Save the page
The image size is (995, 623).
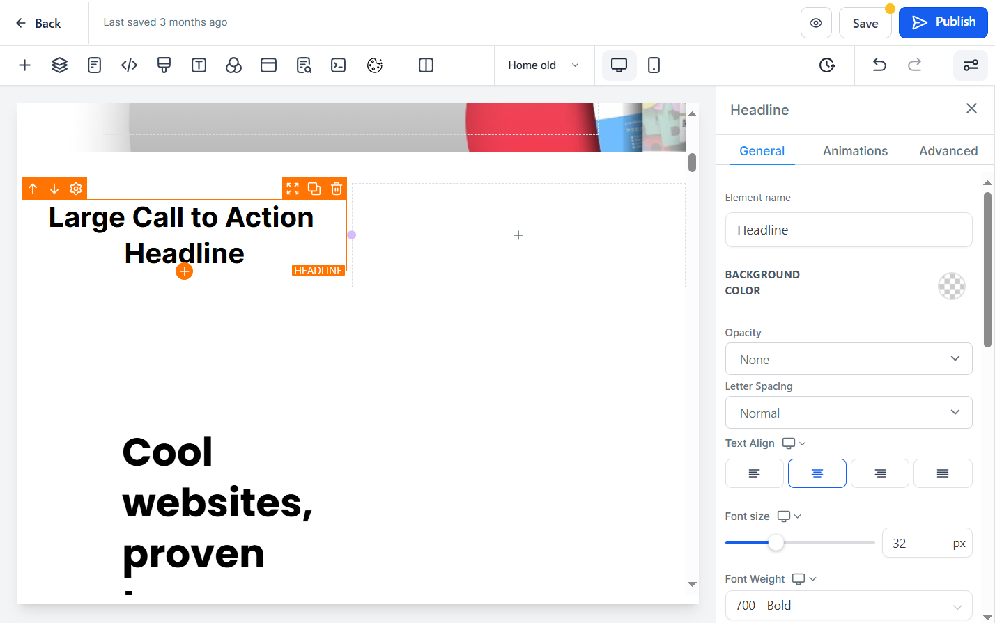coord(865,23)
